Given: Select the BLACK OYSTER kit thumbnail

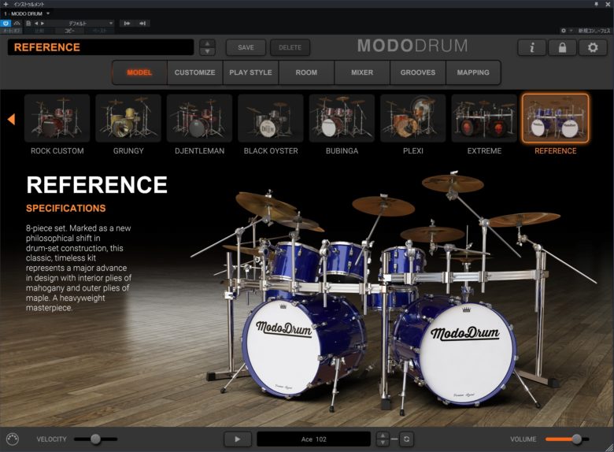Looking at the screenshot, I should point(271,118).
